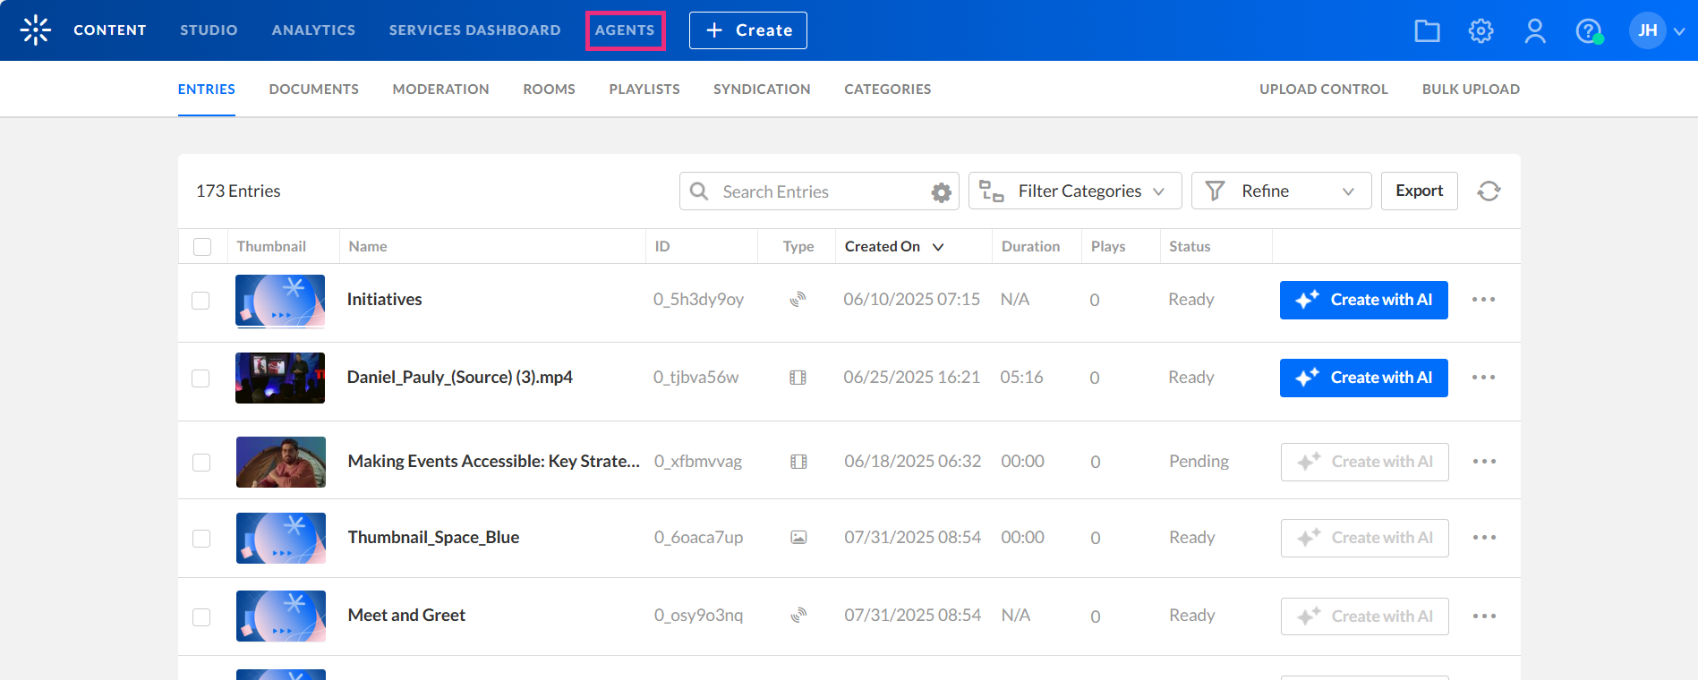Viewport: 1698px width, 680px height.
Task: Open the Initiatives entry name link
Action: pyautogui.click(x=384, y=300)
